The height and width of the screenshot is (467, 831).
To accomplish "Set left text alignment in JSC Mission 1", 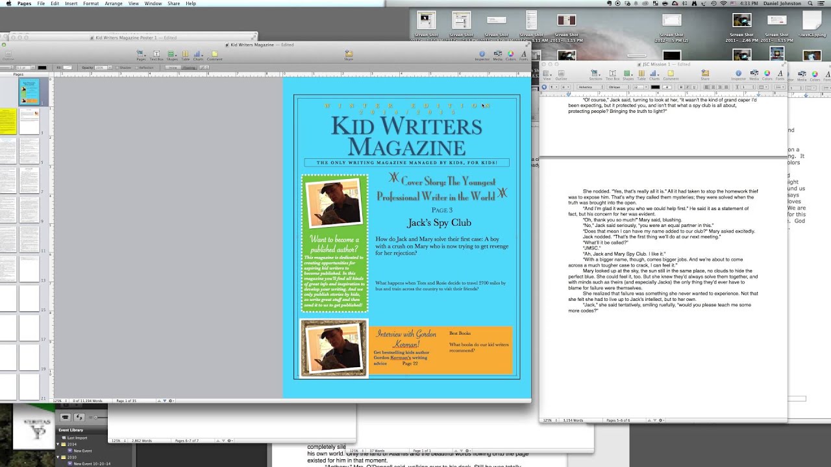I will click(708, 87).
